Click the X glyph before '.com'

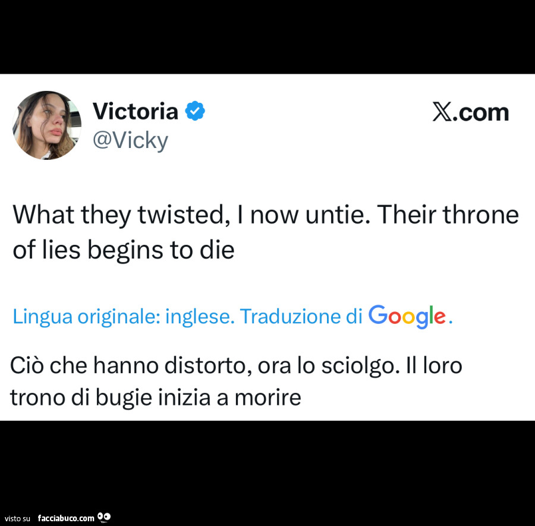point(440,112)
